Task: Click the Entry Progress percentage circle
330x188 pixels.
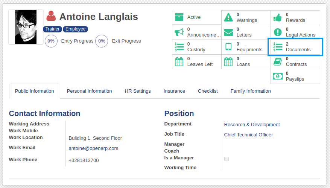Action: point(51,41)
